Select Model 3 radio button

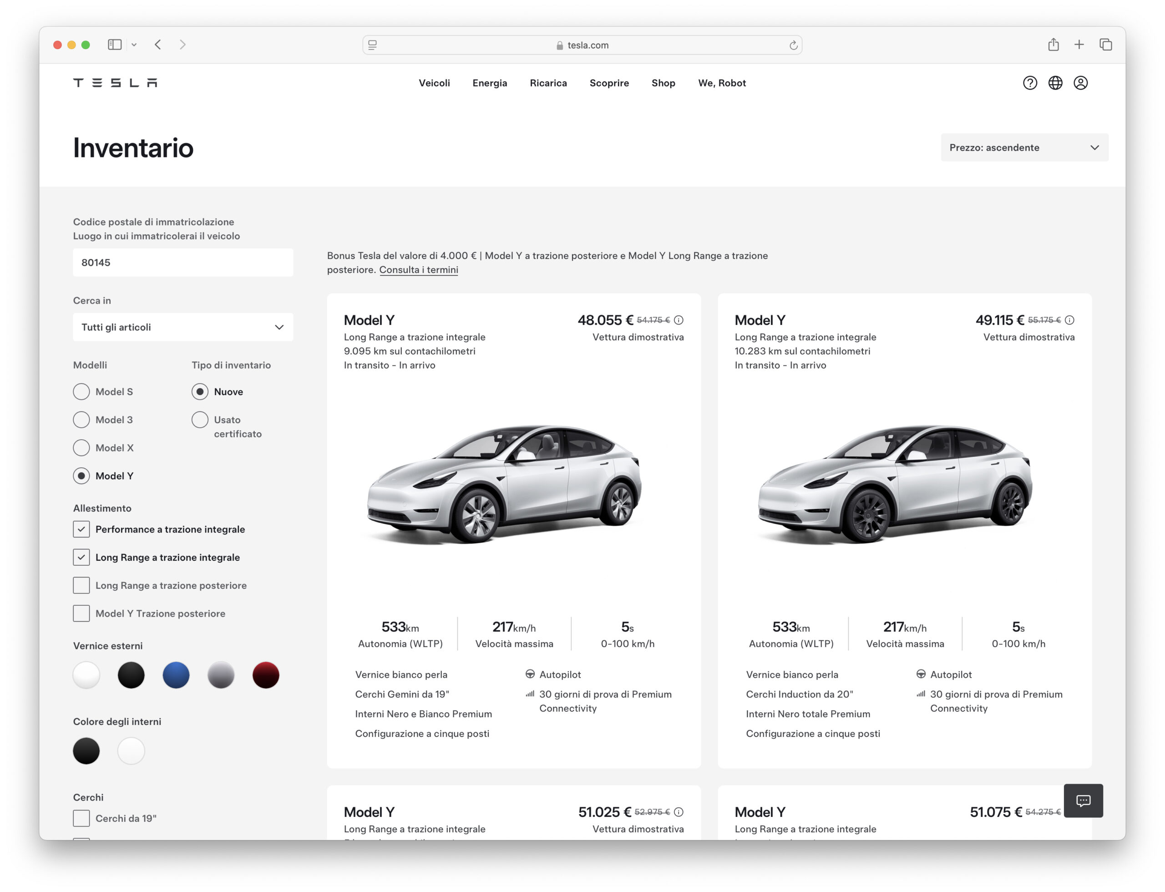tap(81, 420)
